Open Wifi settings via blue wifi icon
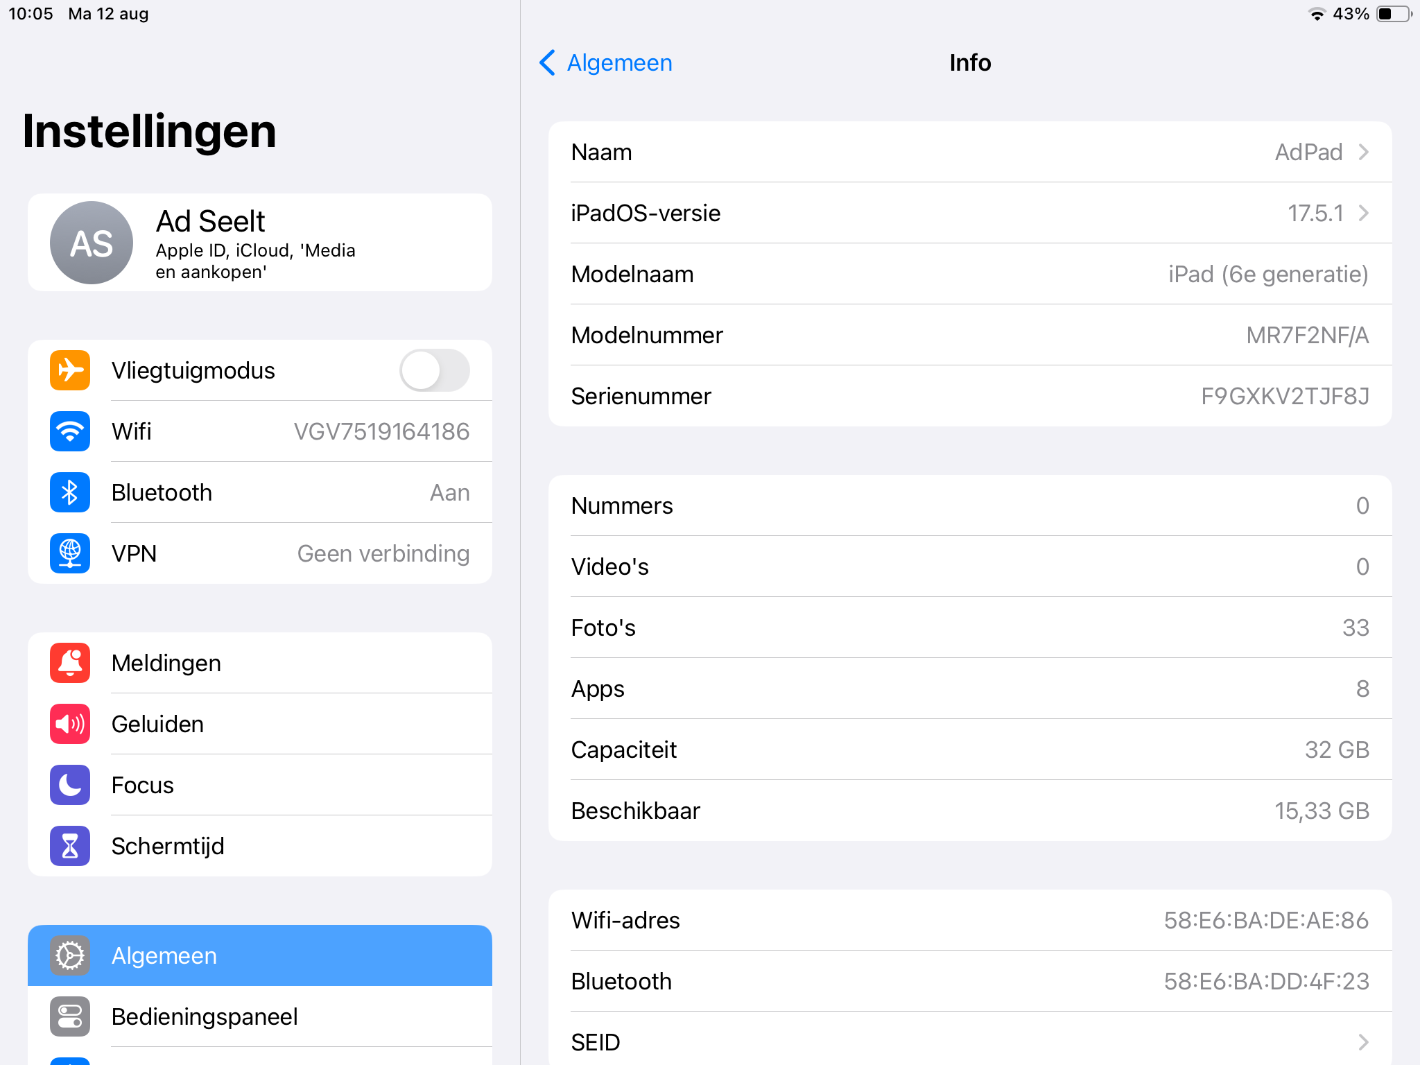 (70, 431)
